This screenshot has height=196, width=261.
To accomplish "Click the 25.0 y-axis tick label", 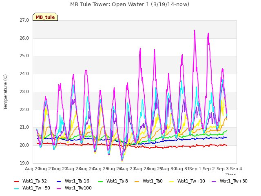I will [24, 56].
